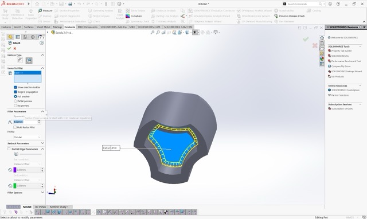Switch to MBD Dimensions ribbon tab
The height and width of the screenshot is (219, 367).
click(88, 27)
